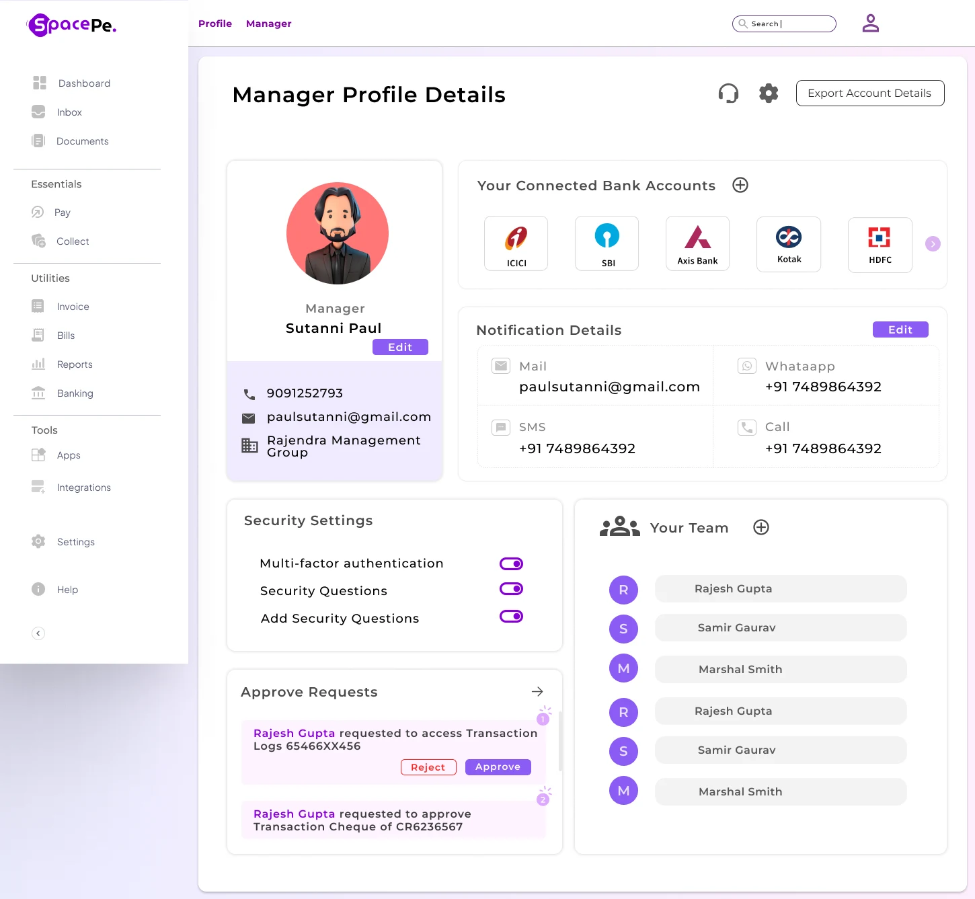Viewport: 975px width, 899px height.
Task: Reject the Transaction Logs request
Action: [x=428, y=767]
